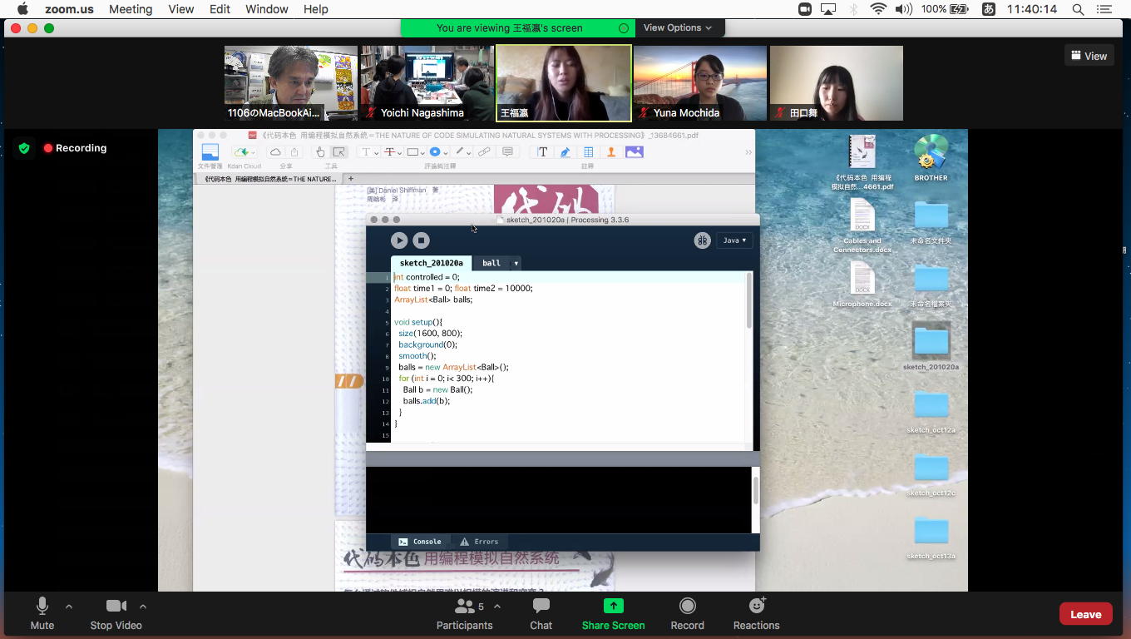Image resolution: width=1131 pixels, height=639 pixels.
Task: Open the Edit menu
Action: tap(220, 9)
